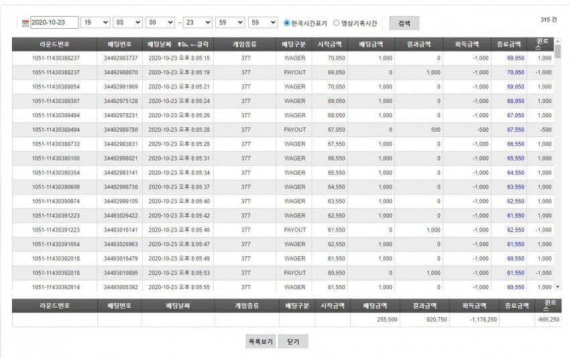This screenshot has height=358, width=570.
Task: Click the 닫기 close button
Action: pyautogui.click(x=293, y=341)
